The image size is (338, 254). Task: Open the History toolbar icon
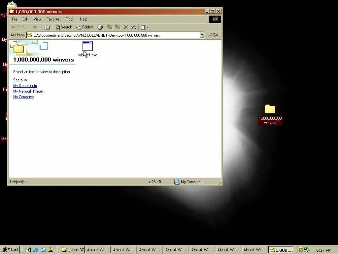tap(100, 27)
